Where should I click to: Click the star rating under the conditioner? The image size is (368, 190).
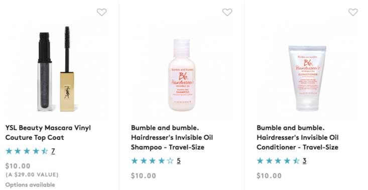[278, 161]
